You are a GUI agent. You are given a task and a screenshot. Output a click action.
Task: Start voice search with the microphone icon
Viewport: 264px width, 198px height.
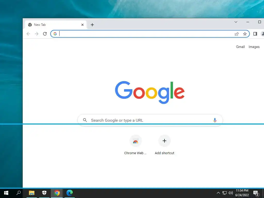(215, 120)
